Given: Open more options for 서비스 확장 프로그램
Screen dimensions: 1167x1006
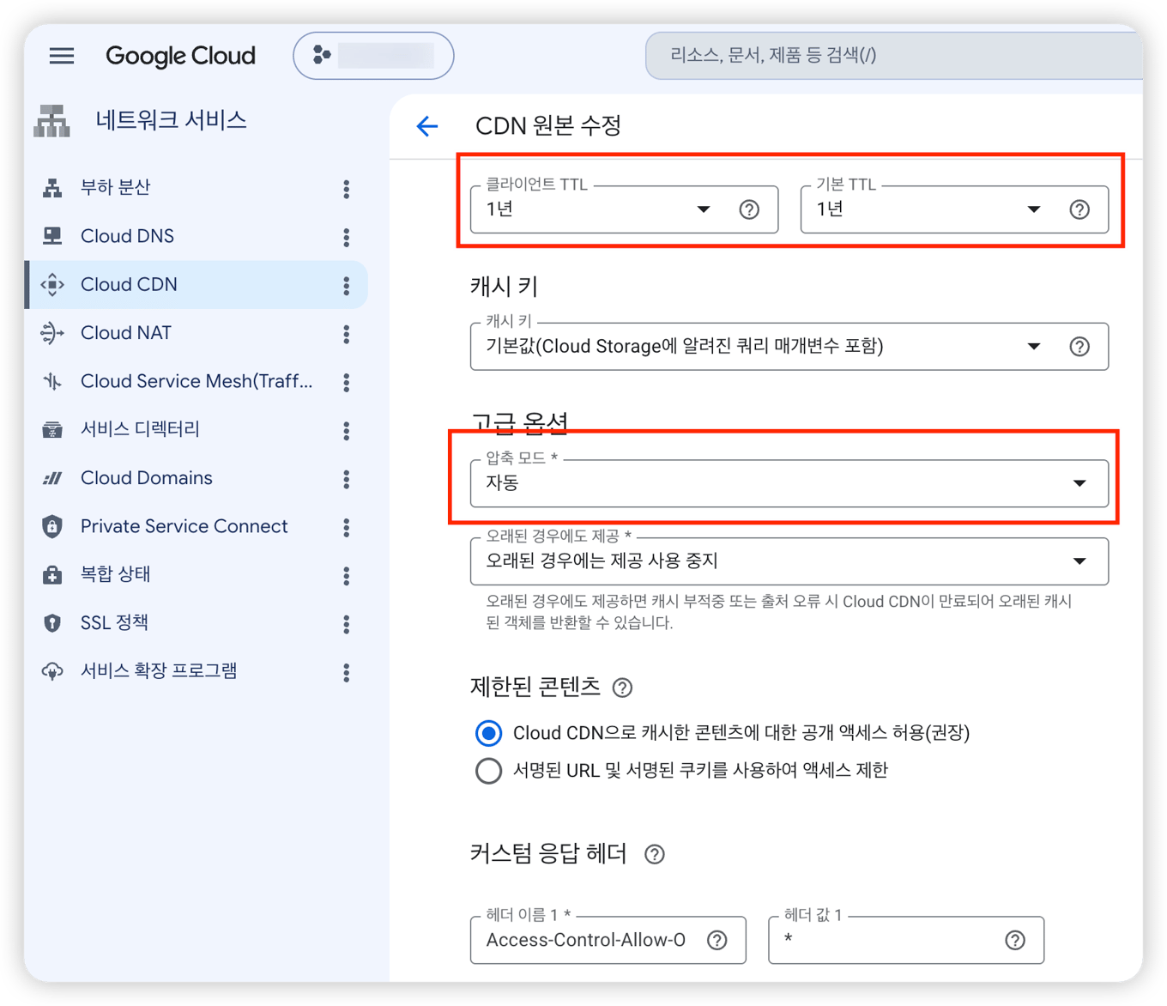Looking at the screenshot, I should pyautogui.click(x=347, y=672).
